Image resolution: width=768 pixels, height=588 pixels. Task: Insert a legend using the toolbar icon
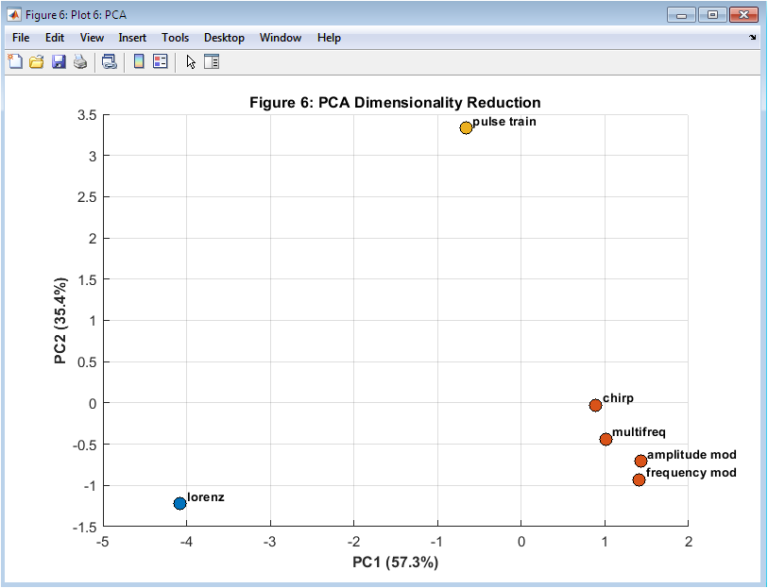coord(160,62)
